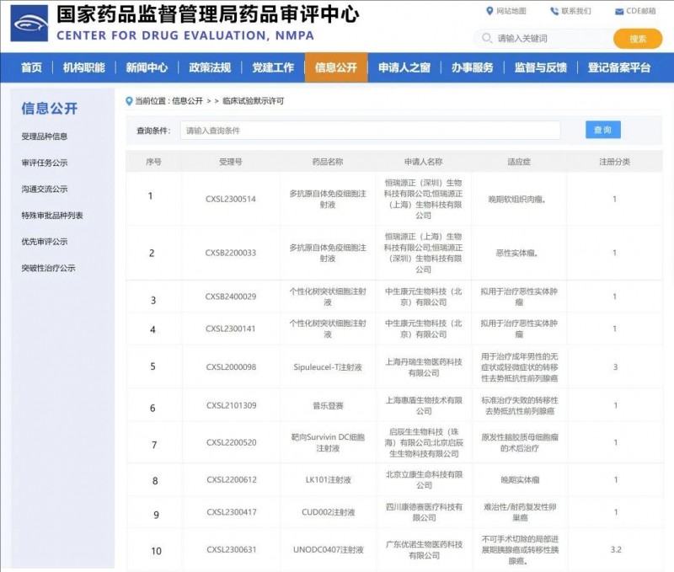Click the orange 搜索 button
The image size is (674, 572).
click(x=638, y=39)
